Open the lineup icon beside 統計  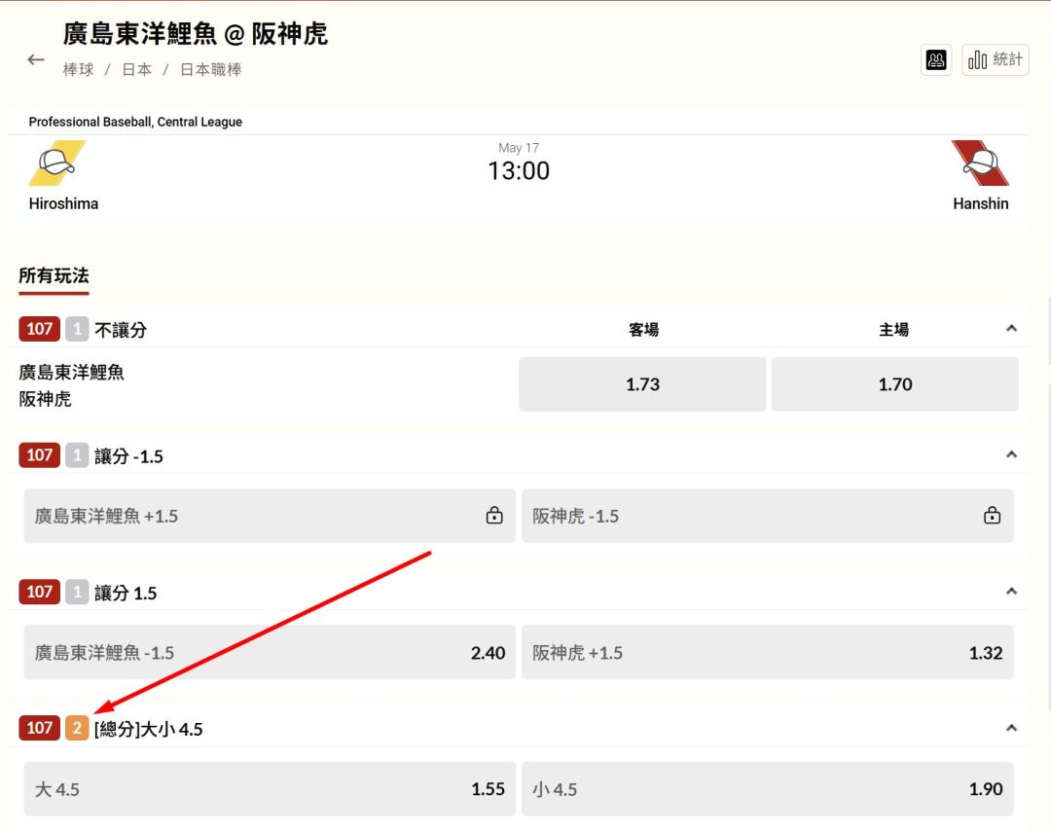pyautogui.click(x=936, y=60)
